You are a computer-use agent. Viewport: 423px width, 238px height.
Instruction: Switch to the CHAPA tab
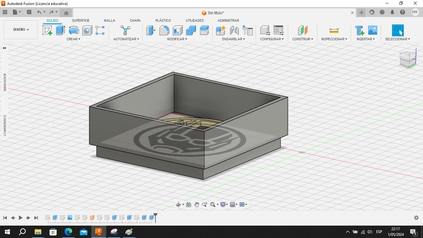[135, 20]
